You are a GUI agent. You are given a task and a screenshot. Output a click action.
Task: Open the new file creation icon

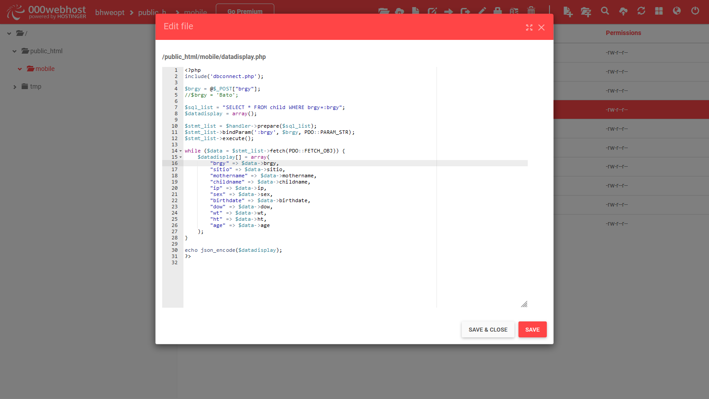pos(568,12)
